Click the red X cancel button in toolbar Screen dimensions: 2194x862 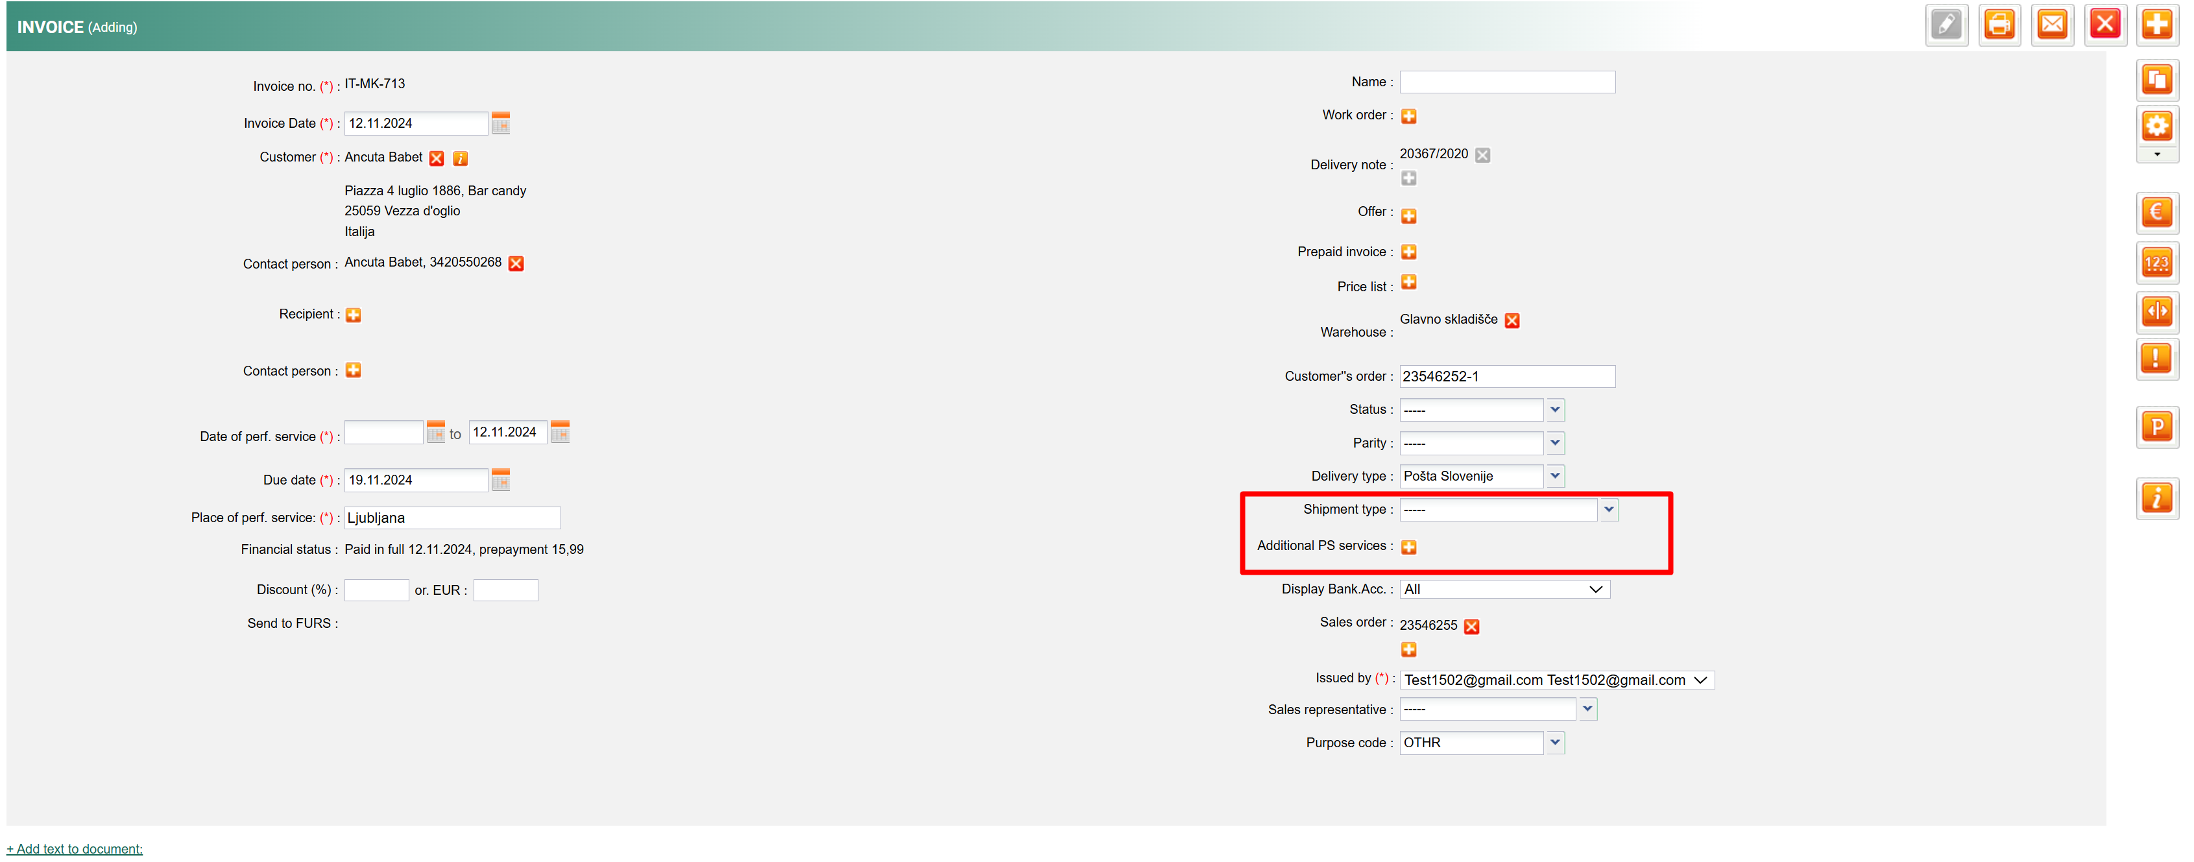coord(2104,25)
